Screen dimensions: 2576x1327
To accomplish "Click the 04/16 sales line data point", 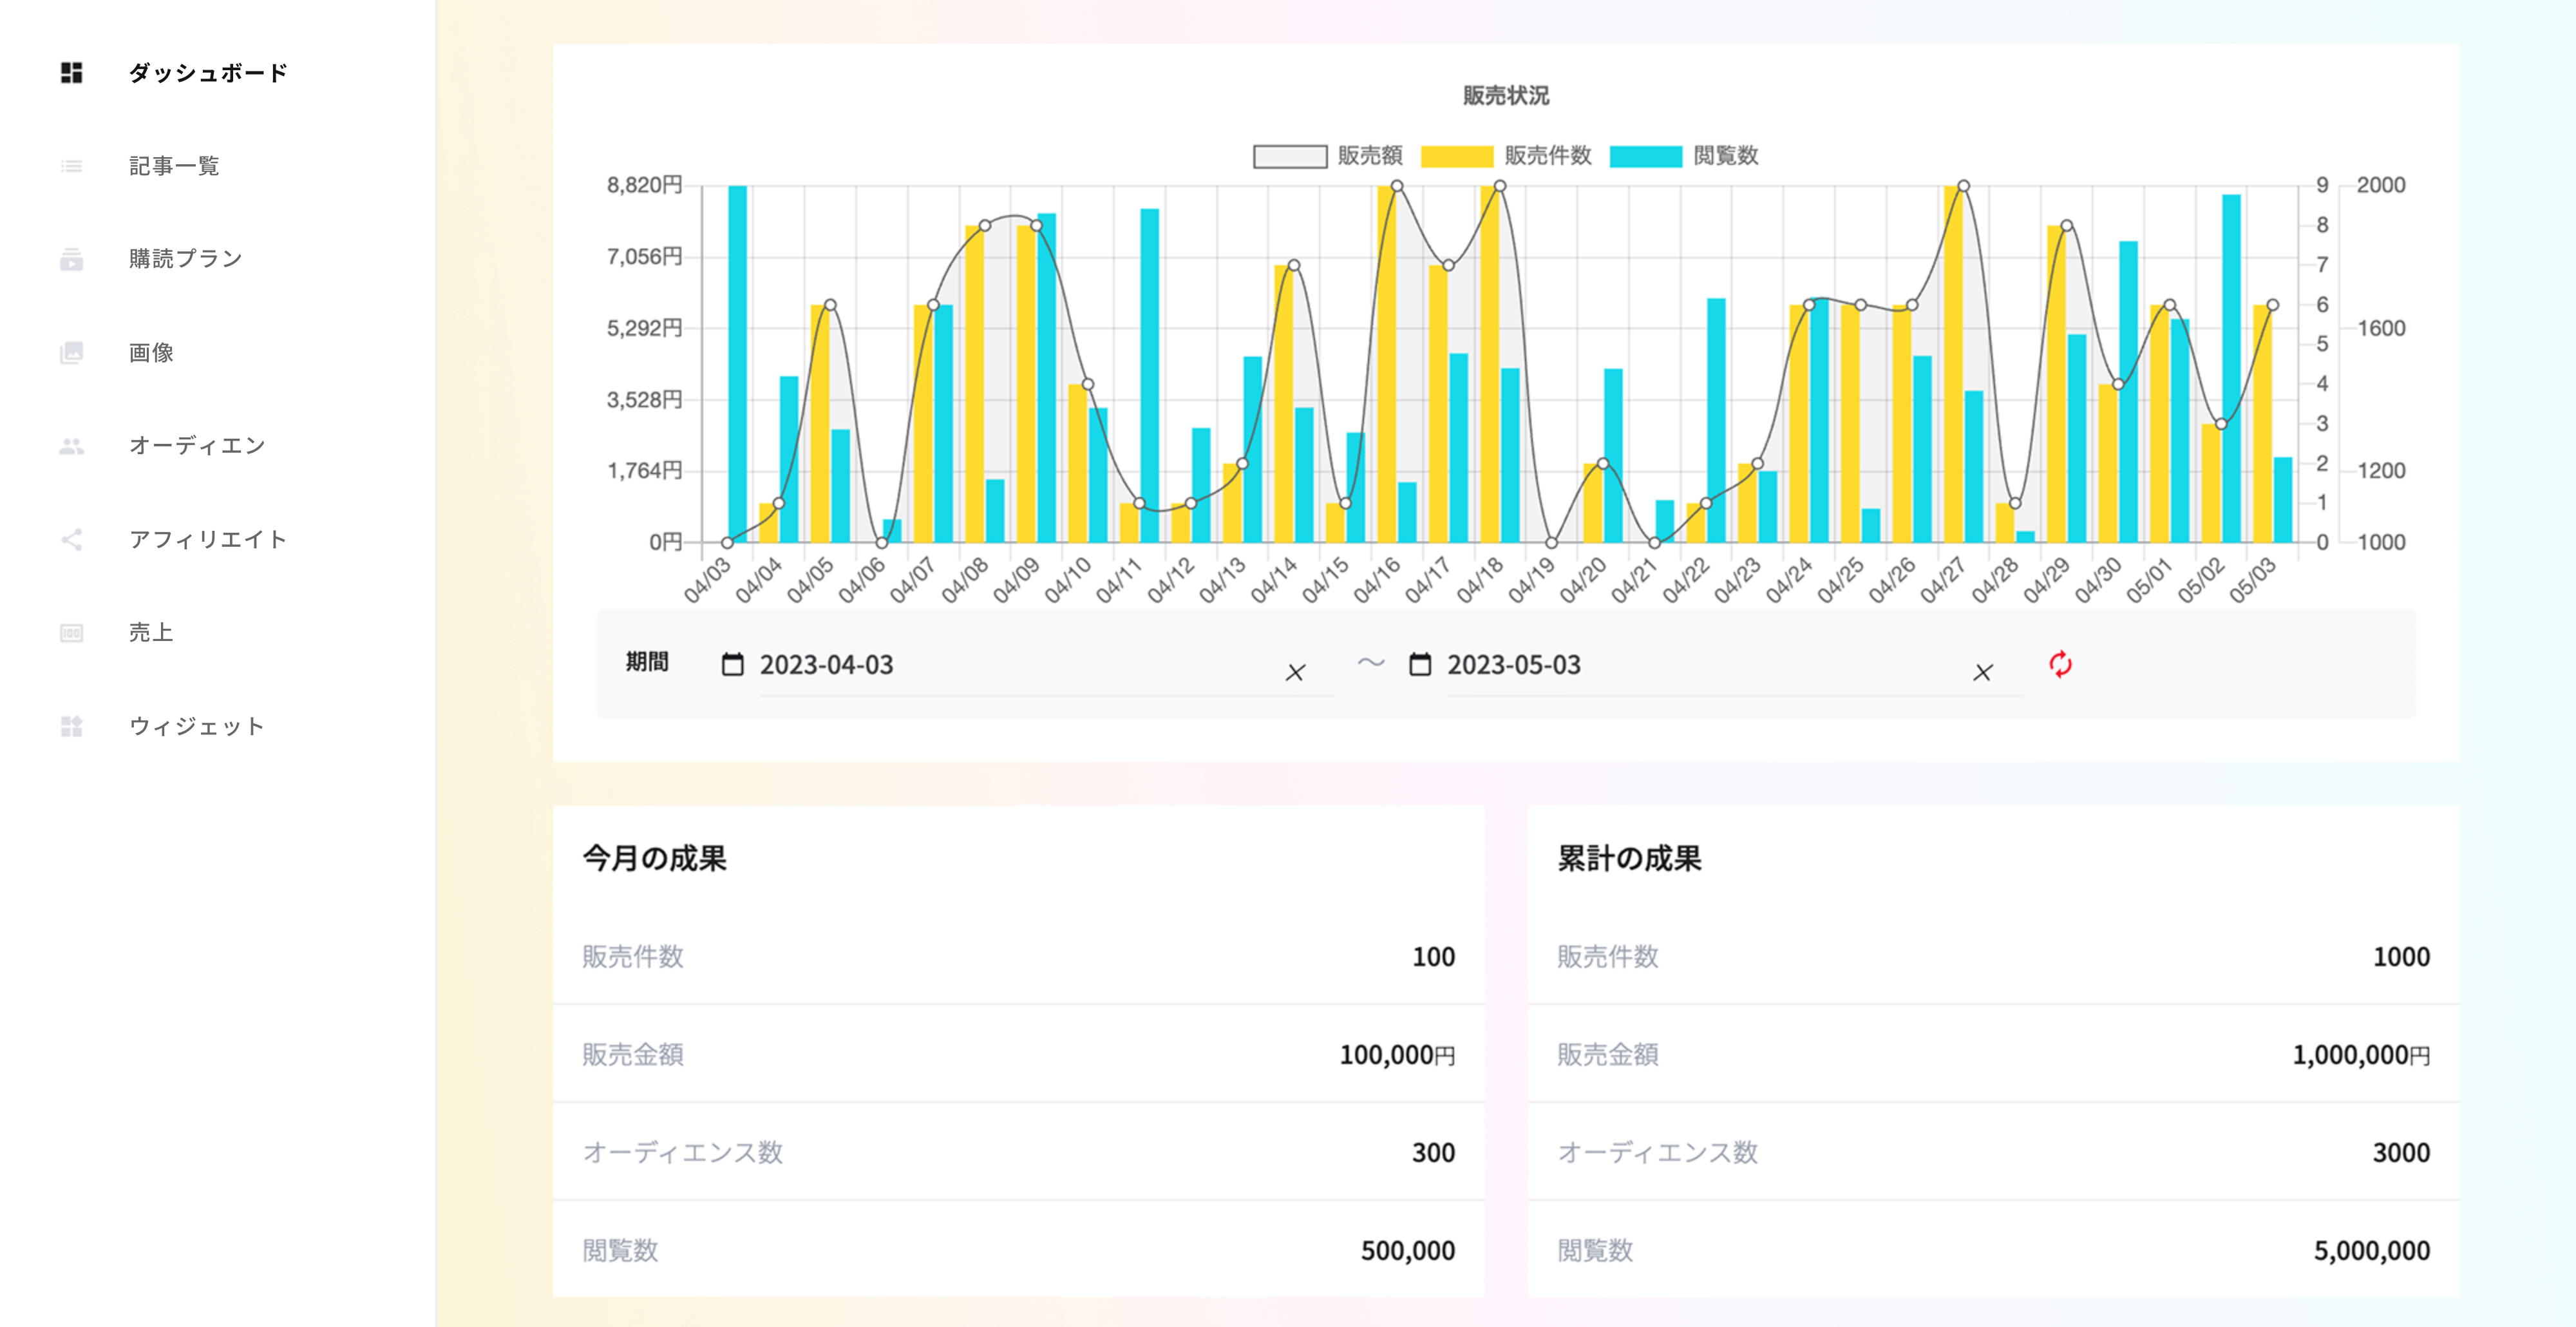I will [x=1397, y=186].
